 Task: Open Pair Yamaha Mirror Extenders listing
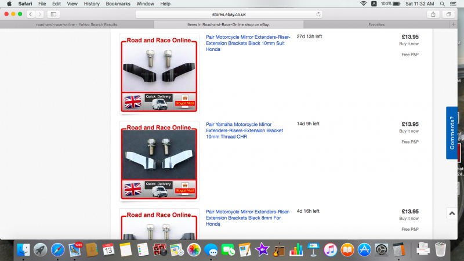coord(244,130)
